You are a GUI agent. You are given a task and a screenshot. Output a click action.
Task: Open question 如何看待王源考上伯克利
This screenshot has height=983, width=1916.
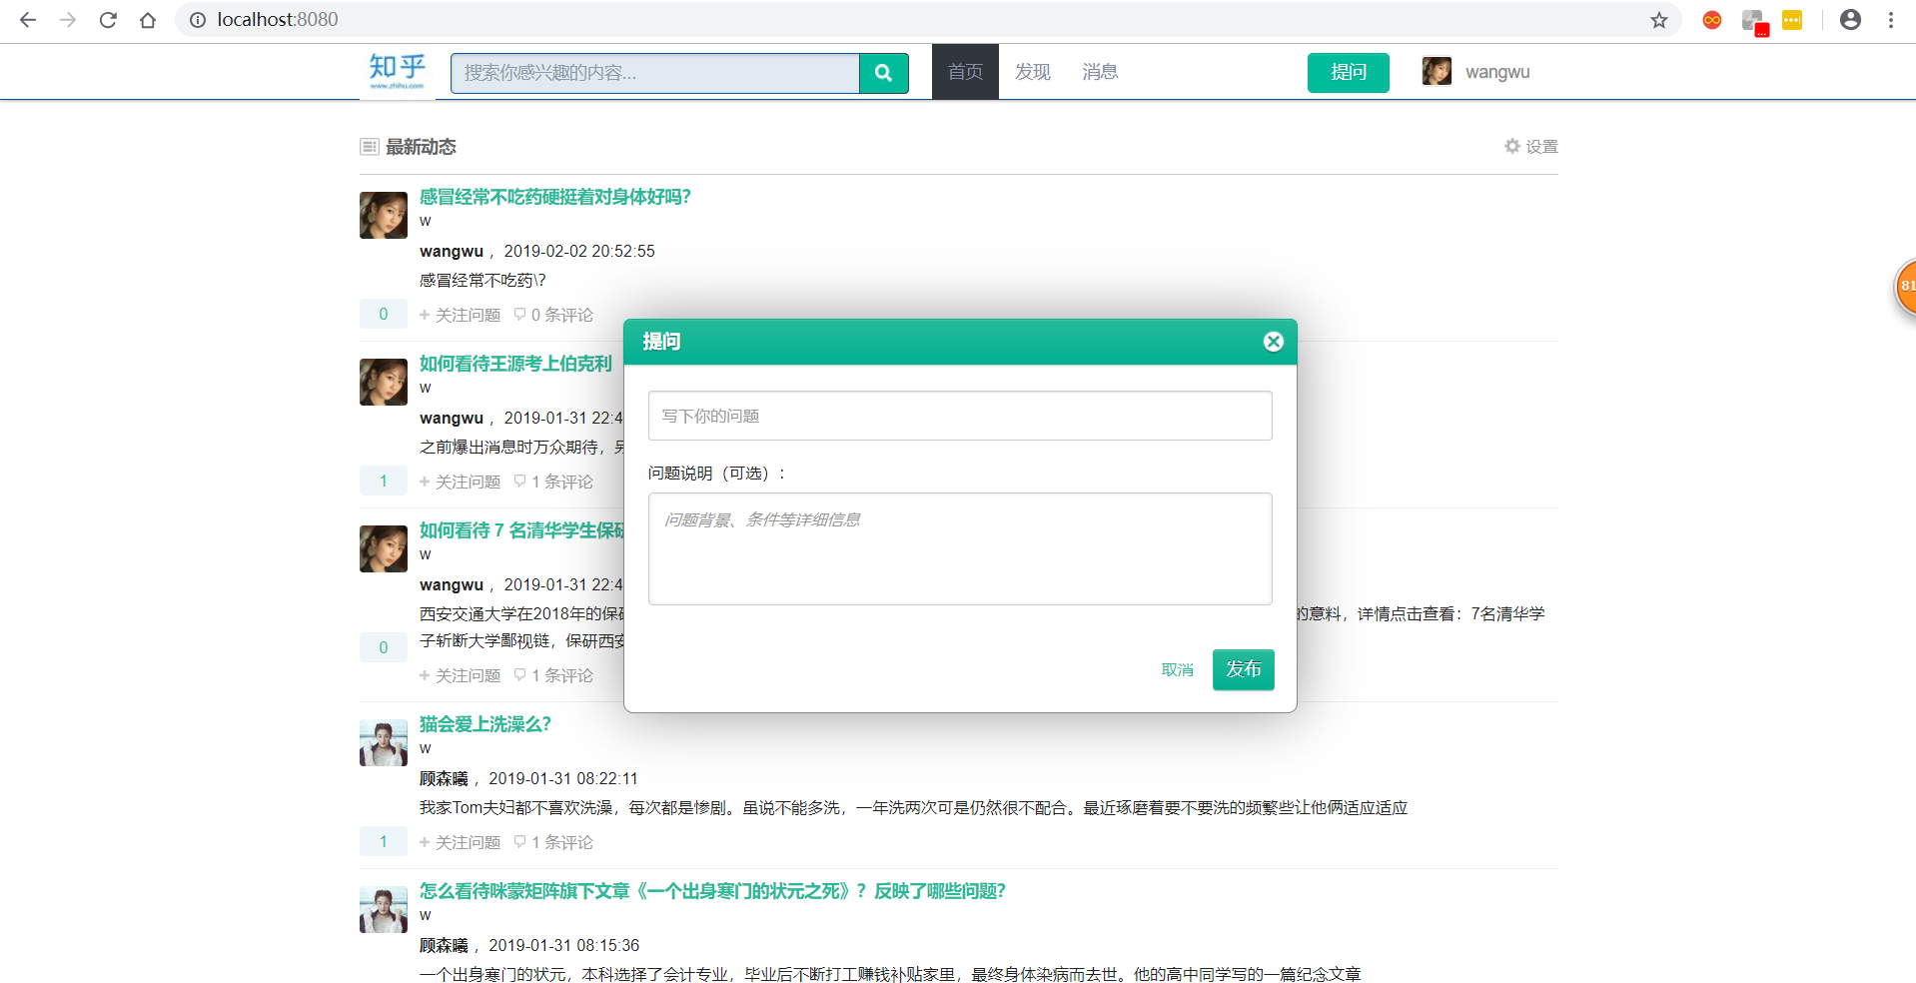[515, 364]
